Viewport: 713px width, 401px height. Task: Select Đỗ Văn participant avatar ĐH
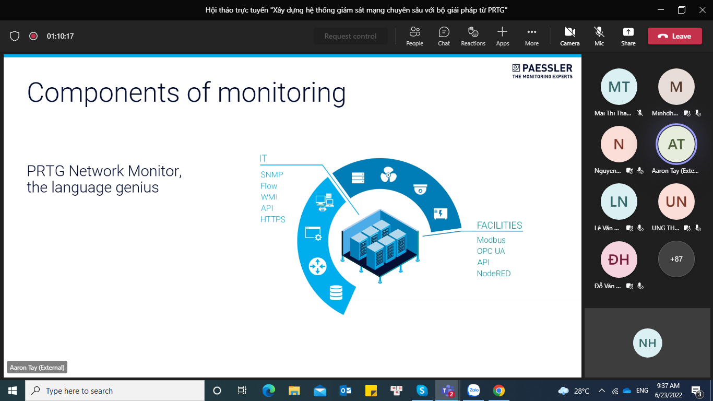[x=619, y=259]
